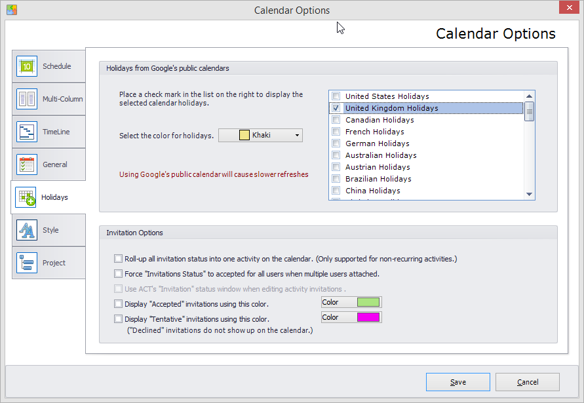Open the Style fonts icon

point(27,230)
